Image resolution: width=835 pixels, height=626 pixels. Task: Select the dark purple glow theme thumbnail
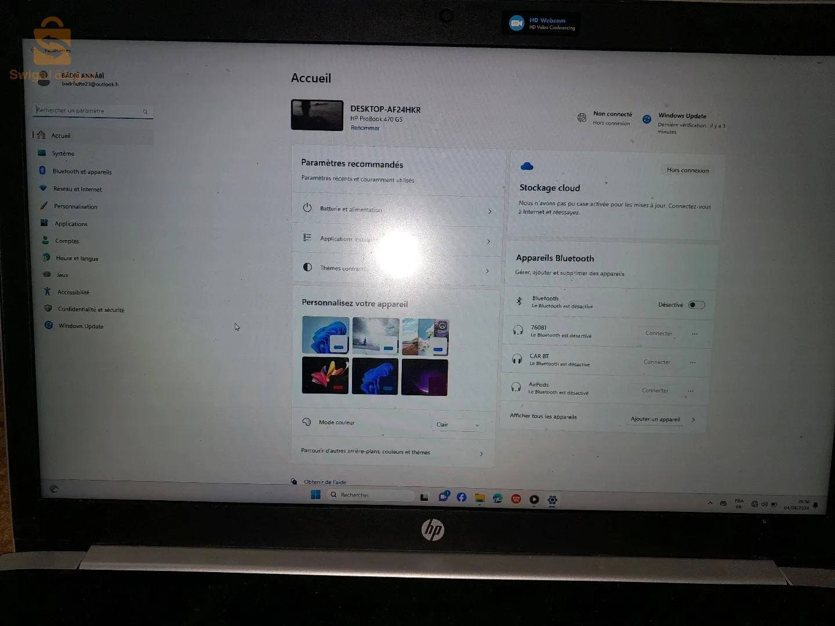pyautogui.click(x=424, y=377)
